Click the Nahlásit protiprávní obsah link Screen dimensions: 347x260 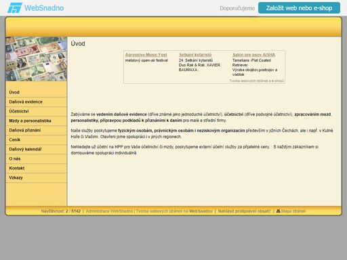[244, 211]
